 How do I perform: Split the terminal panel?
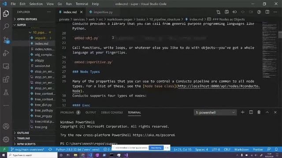tap(251, 112)
